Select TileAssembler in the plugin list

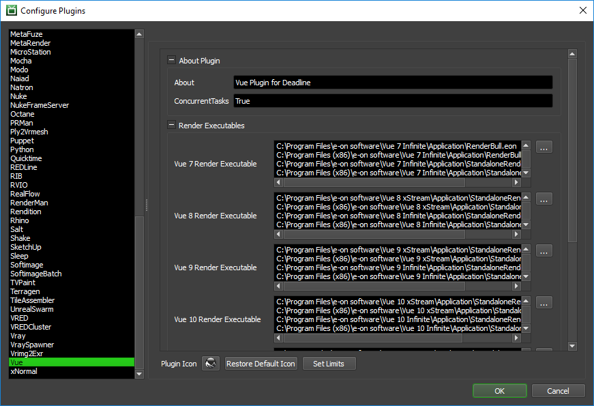[72, 300]
